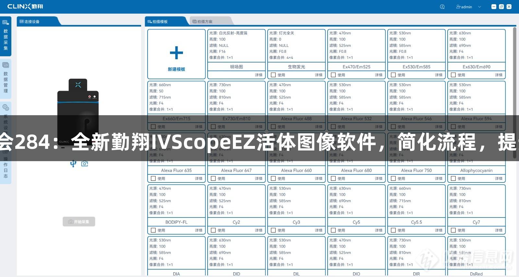Click the DIO template title
This screenshot has height=277, width=519.
tap(356, 274)
